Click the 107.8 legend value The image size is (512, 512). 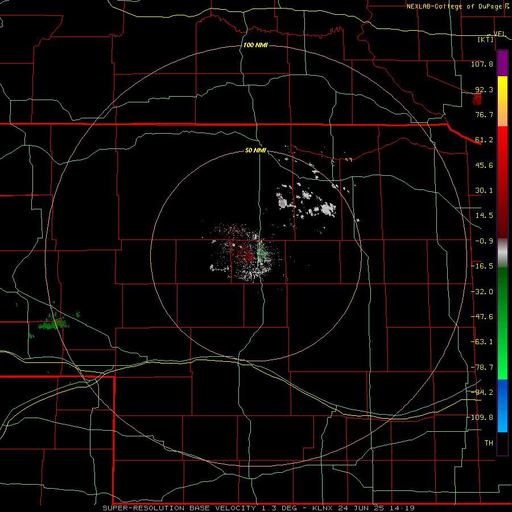482,64
